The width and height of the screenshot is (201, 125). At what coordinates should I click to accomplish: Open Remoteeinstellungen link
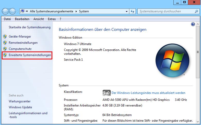[23, 43]
